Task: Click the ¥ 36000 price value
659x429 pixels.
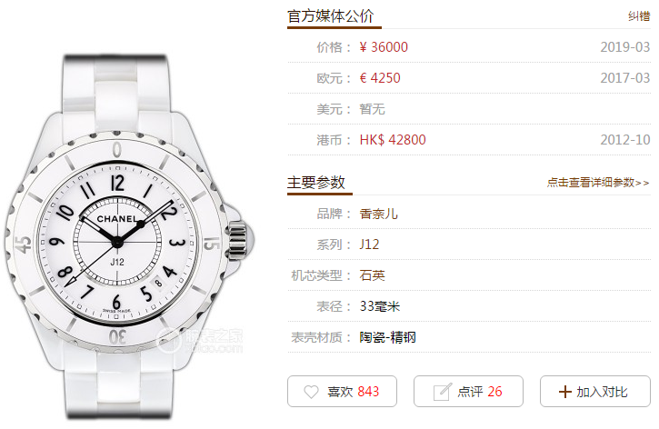Action: tap(384, 47)
